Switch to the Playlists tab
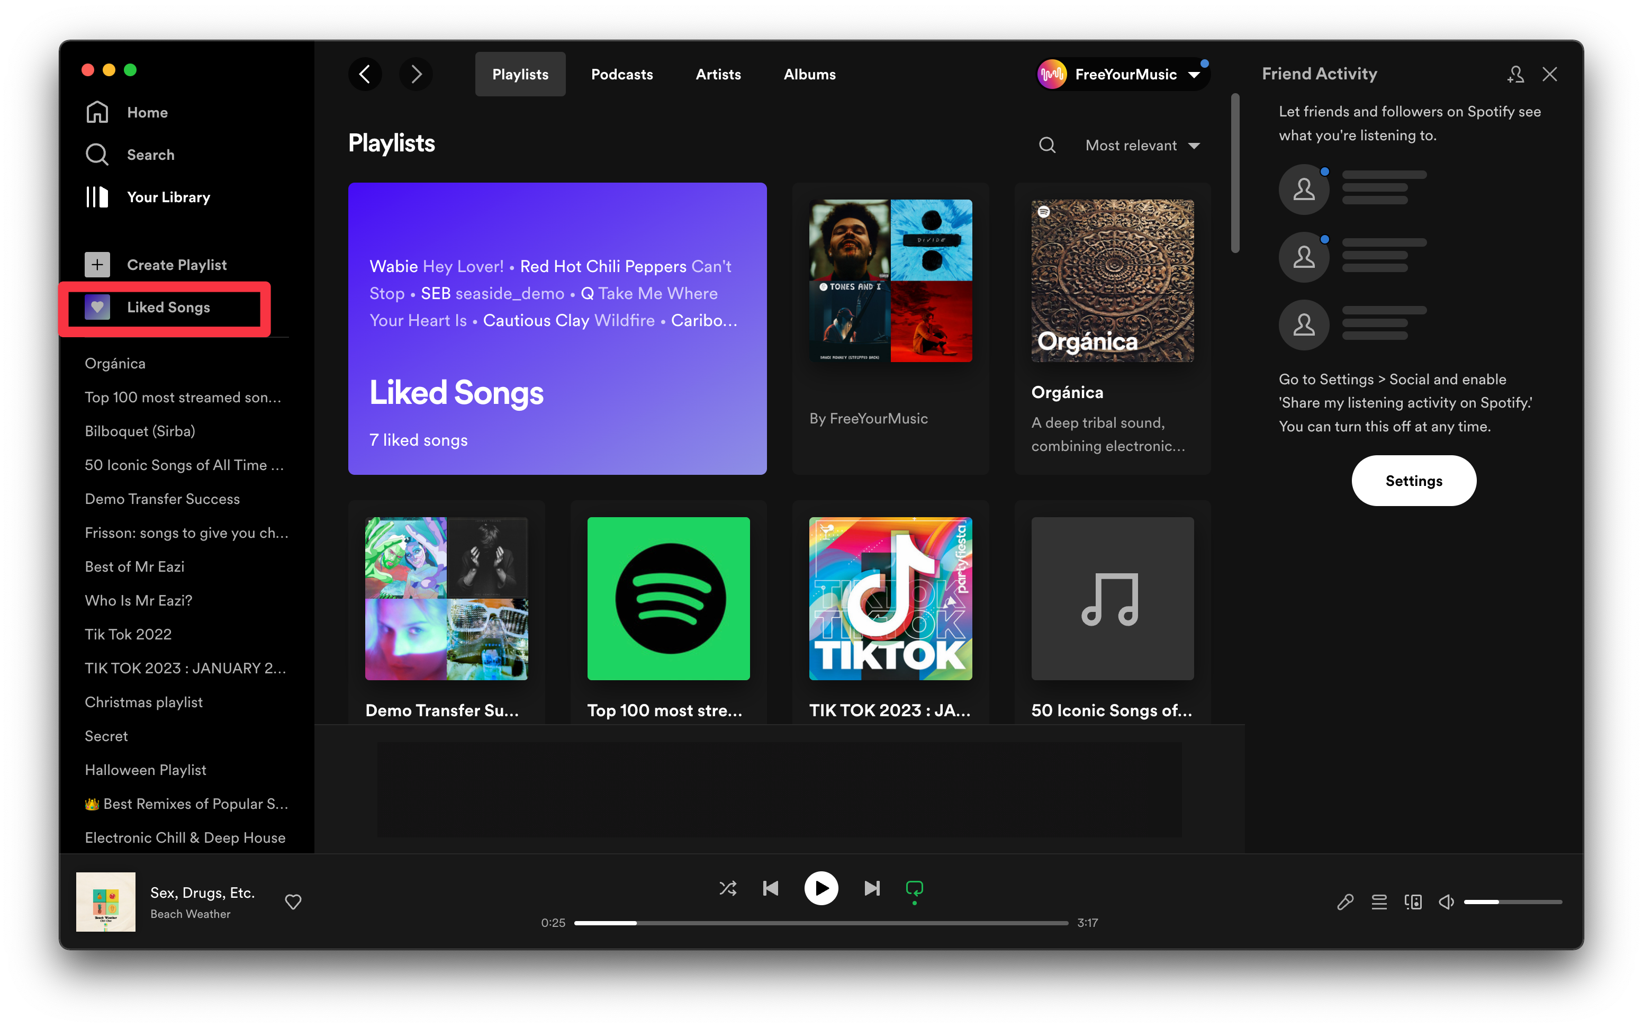 tap(520, 74)
